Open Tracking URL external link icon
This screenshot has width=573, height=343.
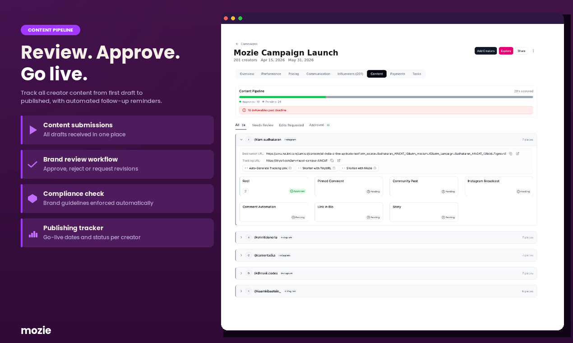click(x=338, y=161)
